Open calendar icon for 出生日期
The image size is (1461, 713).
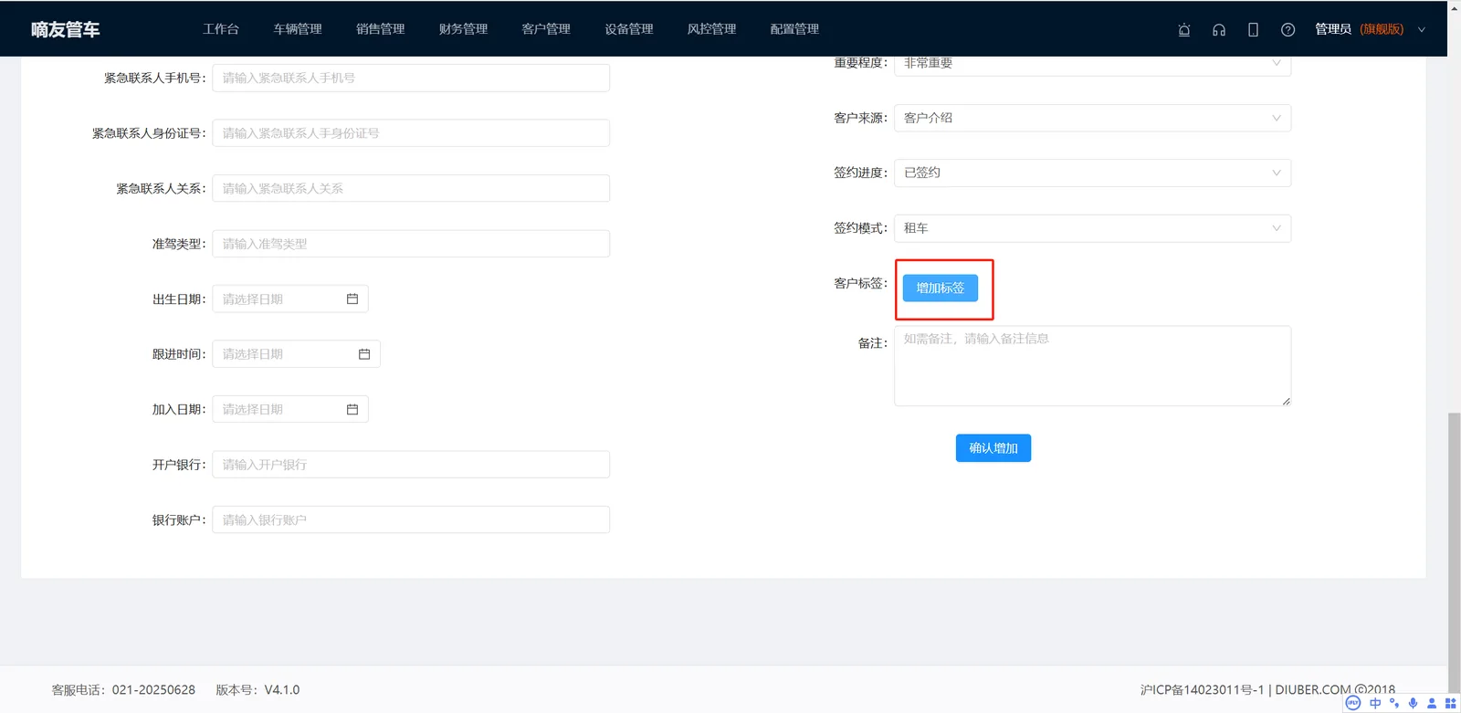(352, 299)
